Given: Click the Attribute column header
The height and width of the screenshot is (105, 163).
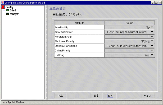Looking at the screenshot, I should 79,23.
